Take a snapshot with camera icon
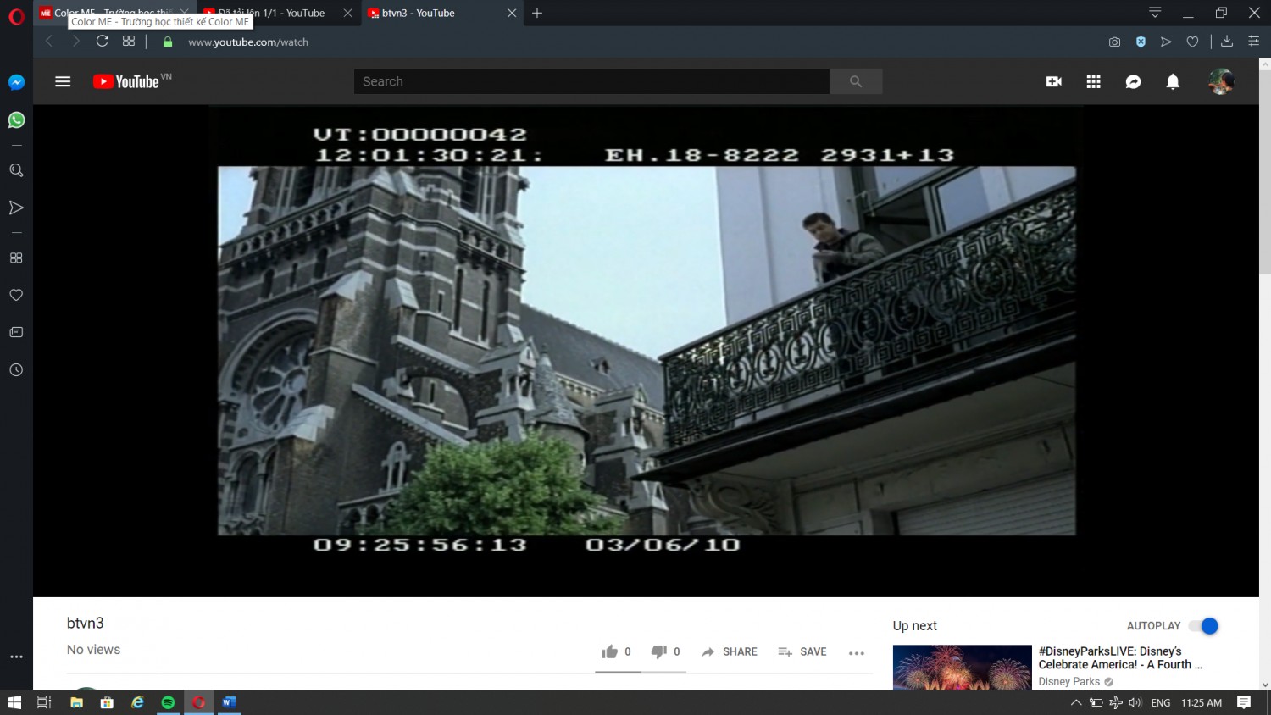 1114,42
